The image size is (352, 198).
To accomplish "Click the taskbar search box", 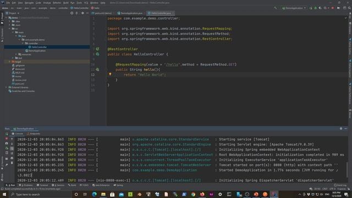I will coord(40,194).
